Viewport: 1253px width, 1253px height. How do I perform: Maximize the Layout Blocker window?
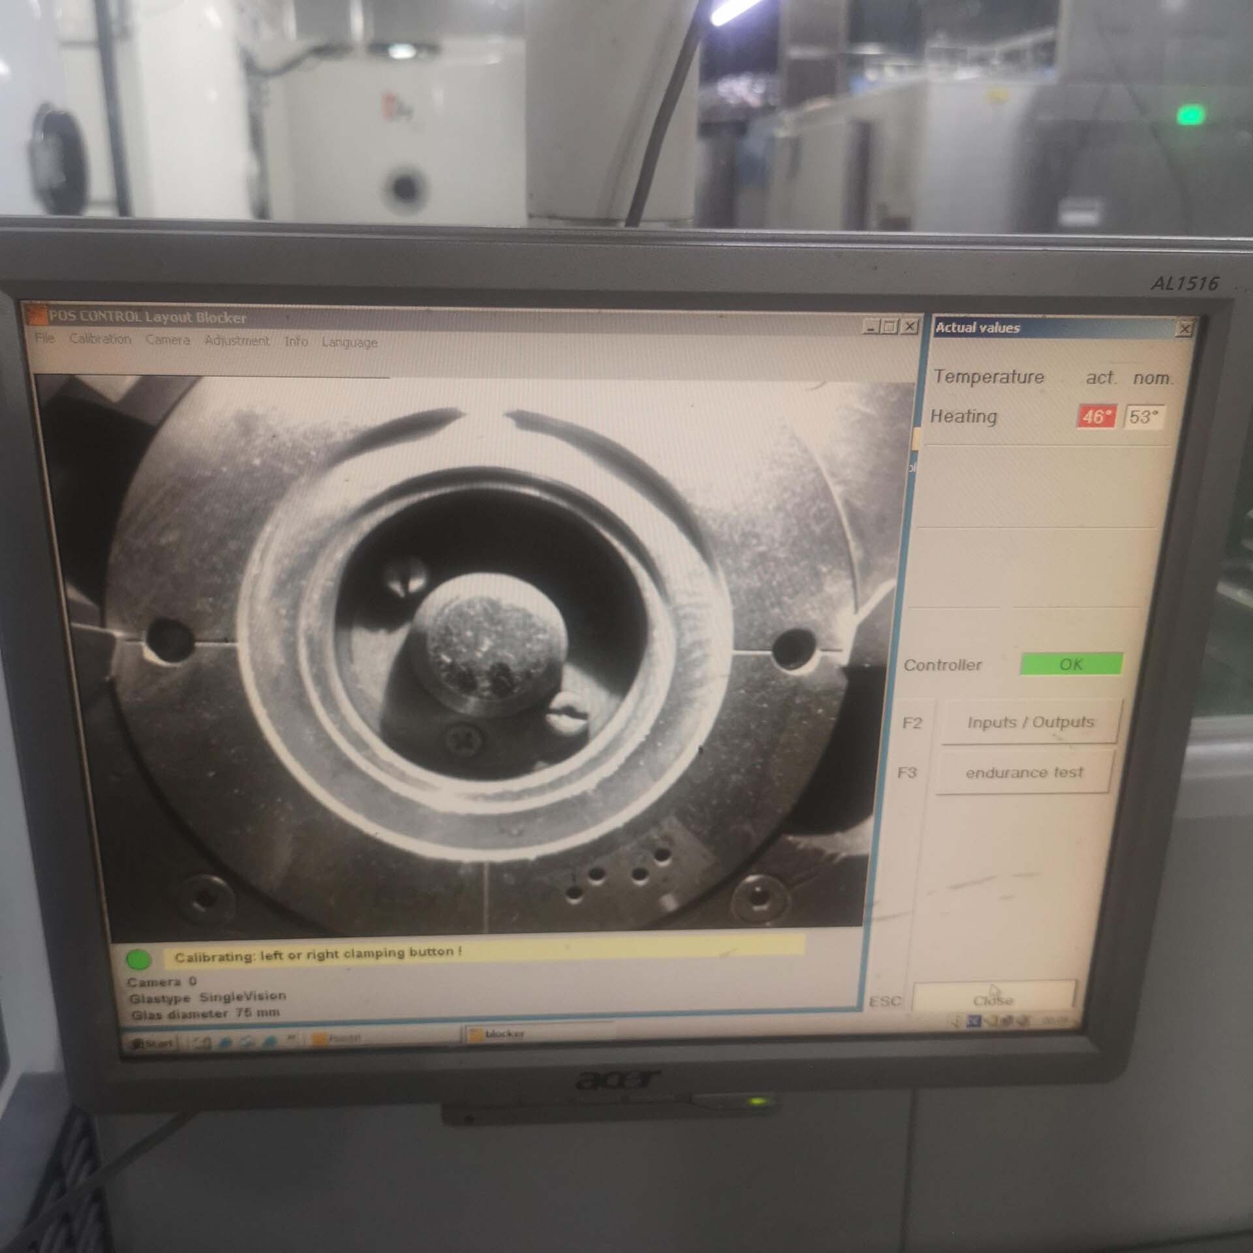(889, 326)
